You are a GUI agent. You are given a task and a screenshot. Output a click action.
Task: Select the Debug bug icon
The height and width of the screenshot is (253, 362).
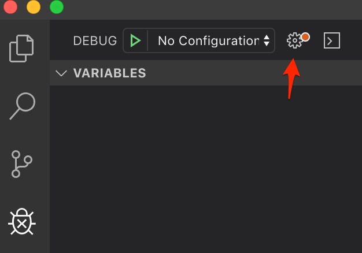tap(22, 222)
